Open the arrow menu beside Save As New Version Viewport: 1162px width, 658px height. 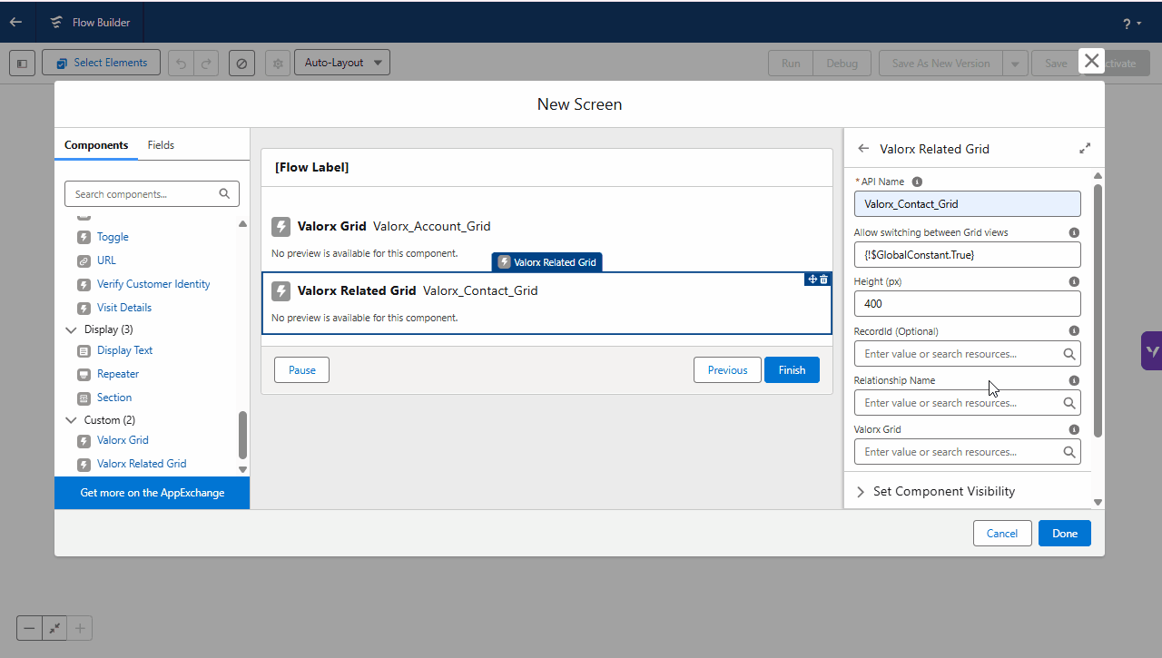coord(1015,64)
